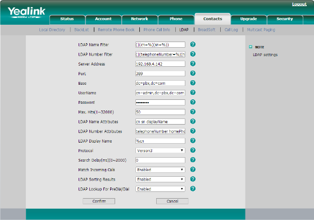This screenshot has height=220, width=314.
Task: Switch to the Network tab
Action: 139,19
